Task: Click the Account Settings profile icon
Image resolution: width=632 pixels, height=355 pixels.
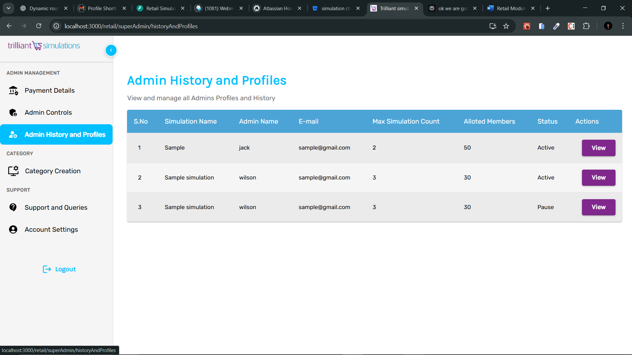Action: 13,229
